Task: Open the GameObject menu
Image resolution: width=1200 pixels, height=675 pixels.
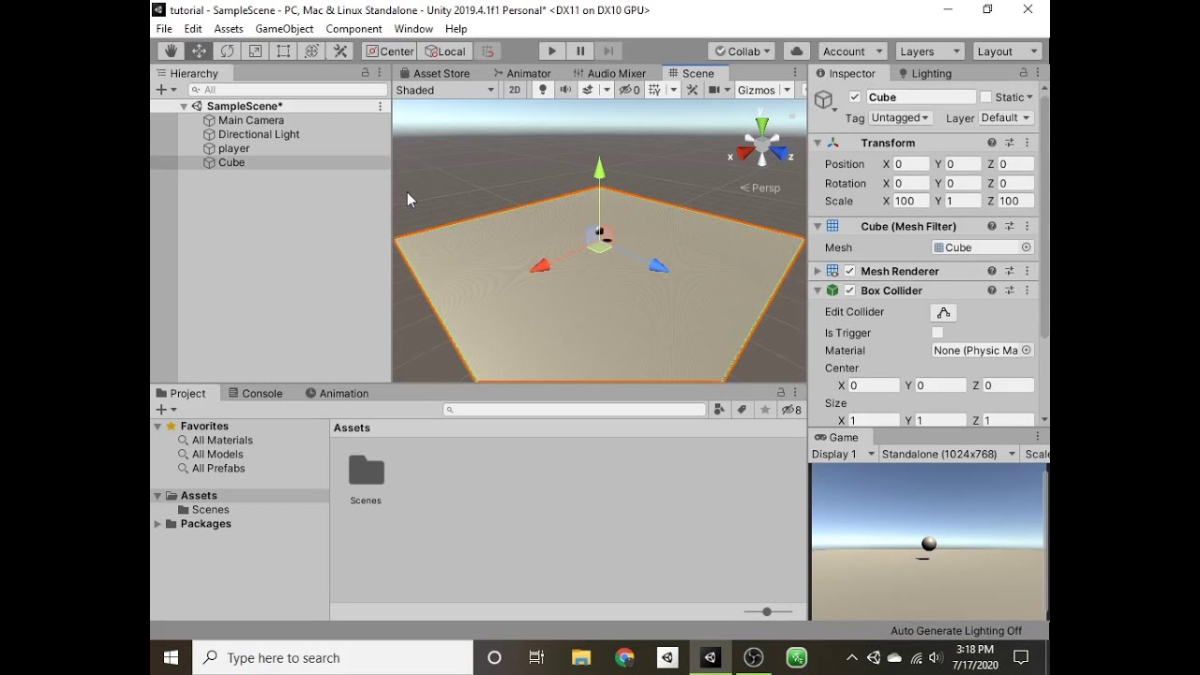Action: click(284, 29)
